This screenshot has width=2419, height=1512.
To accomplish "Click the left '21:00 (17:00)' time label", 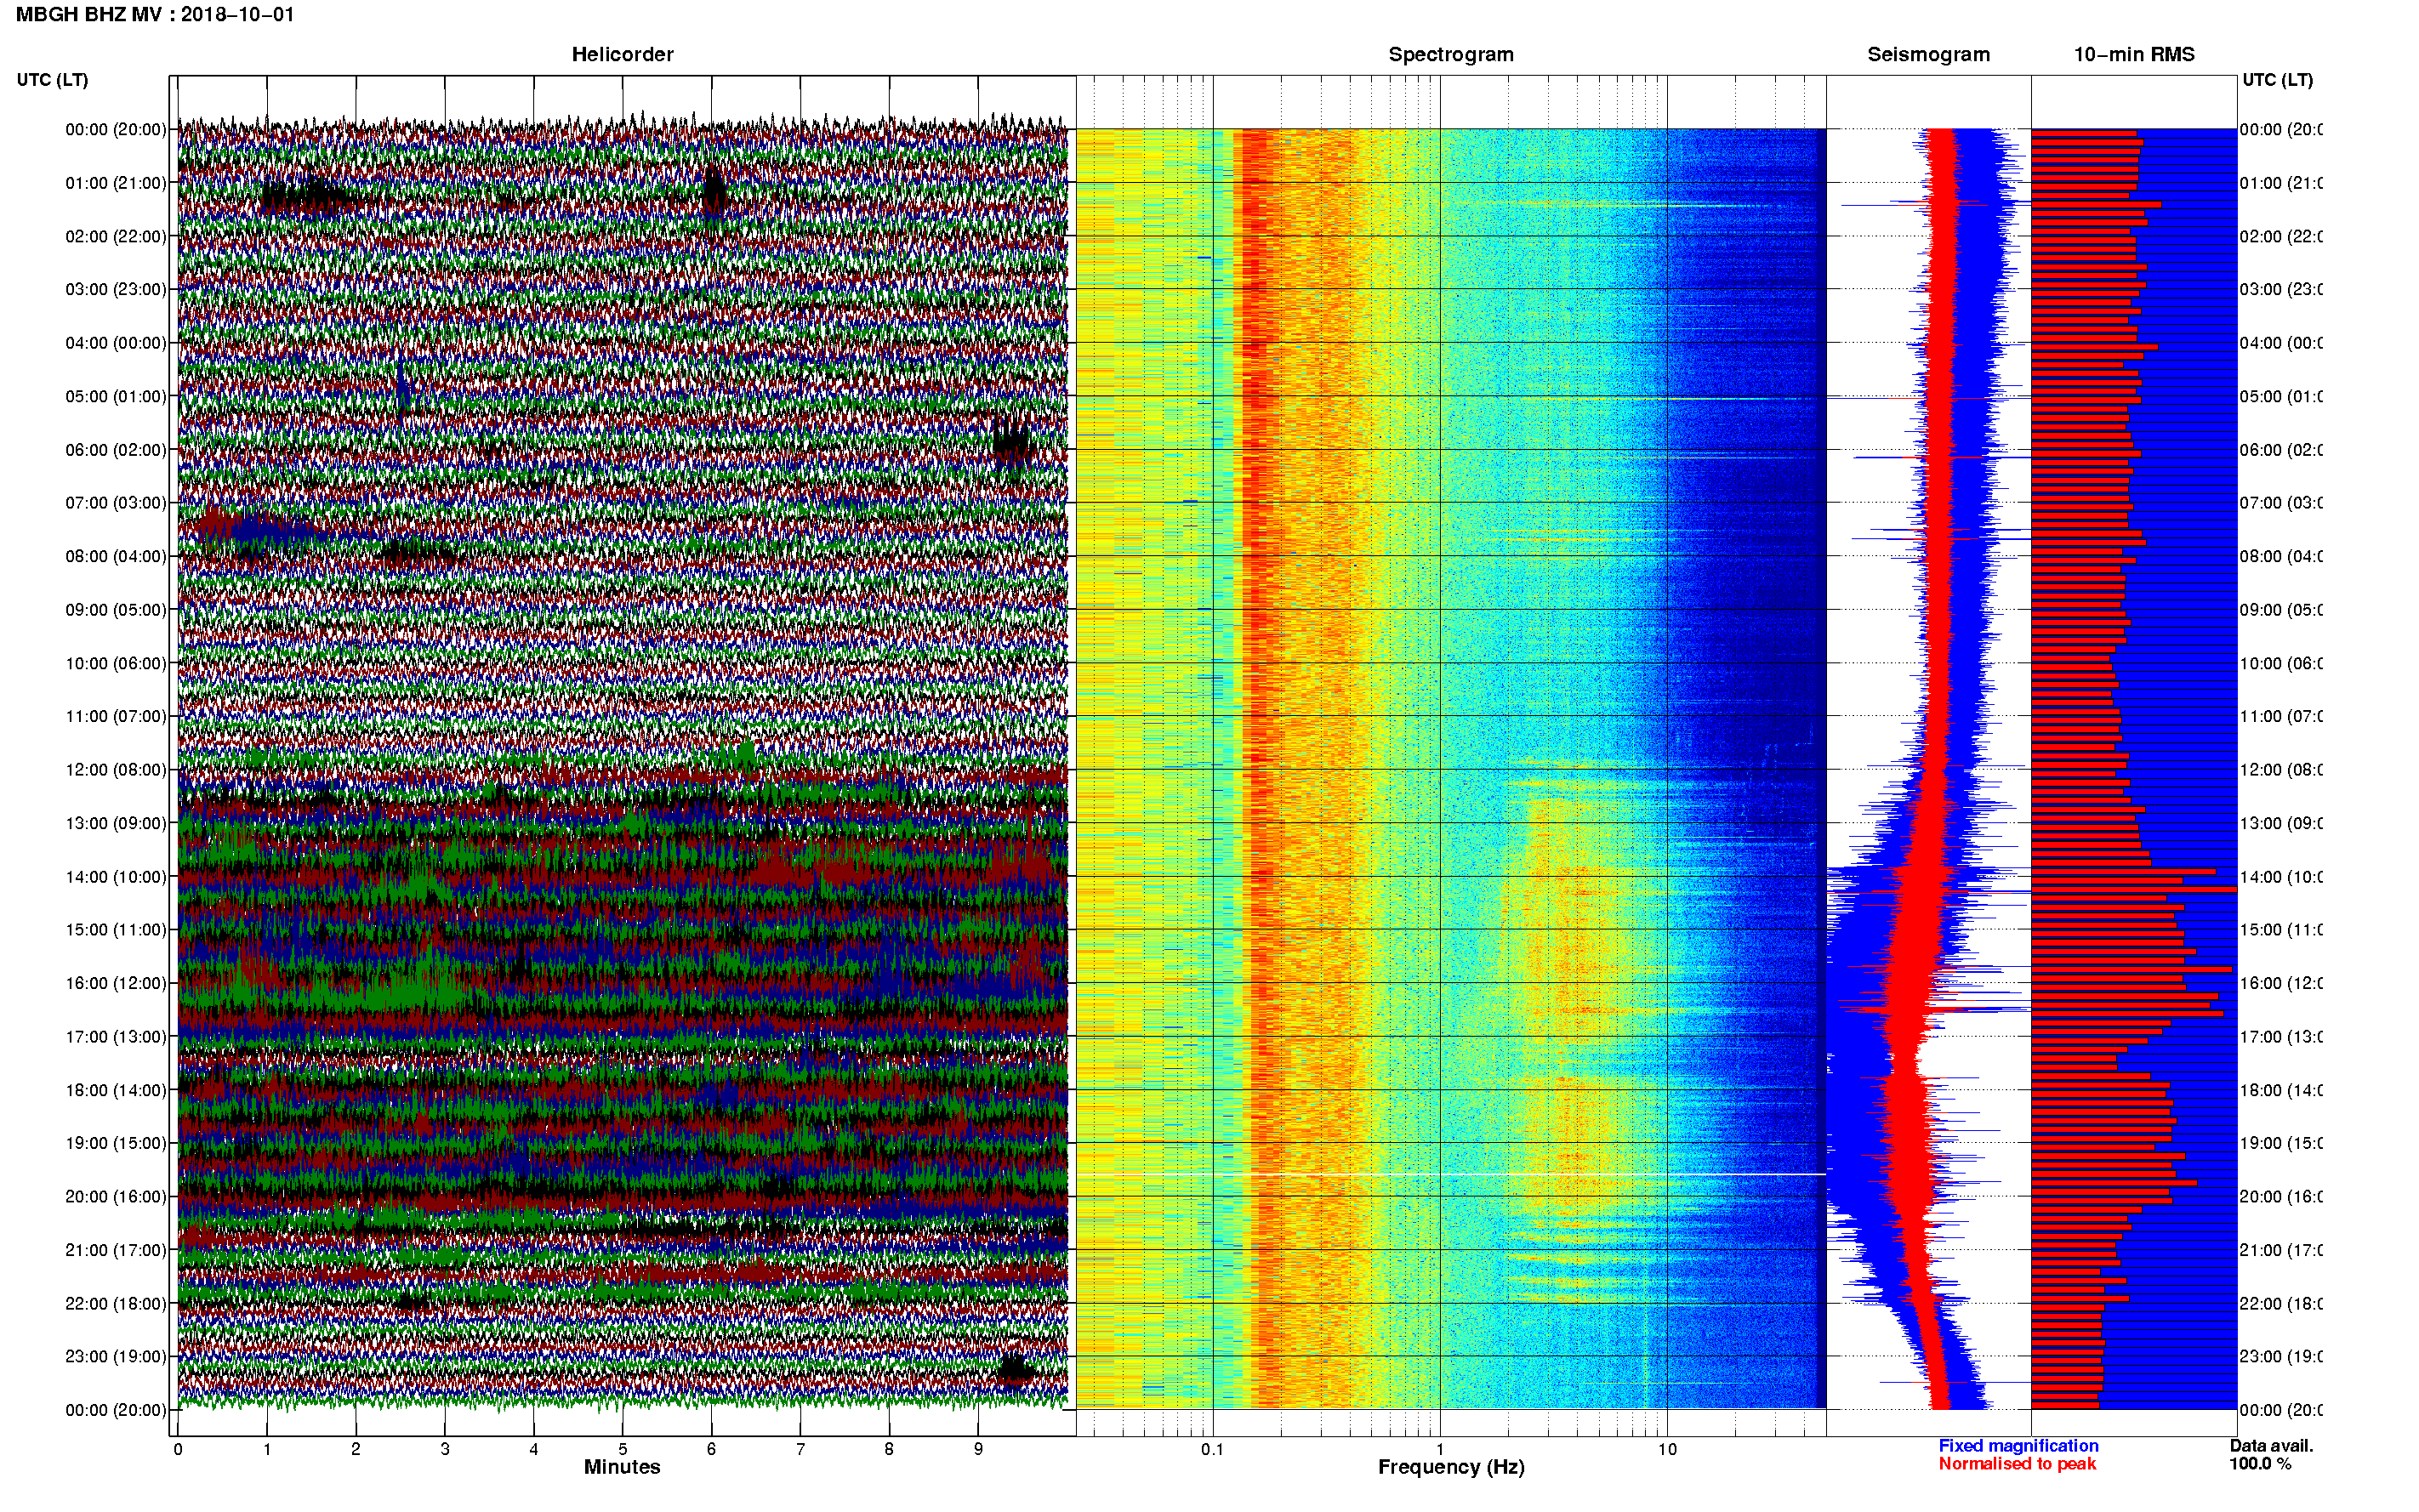I will (116, 1250).
